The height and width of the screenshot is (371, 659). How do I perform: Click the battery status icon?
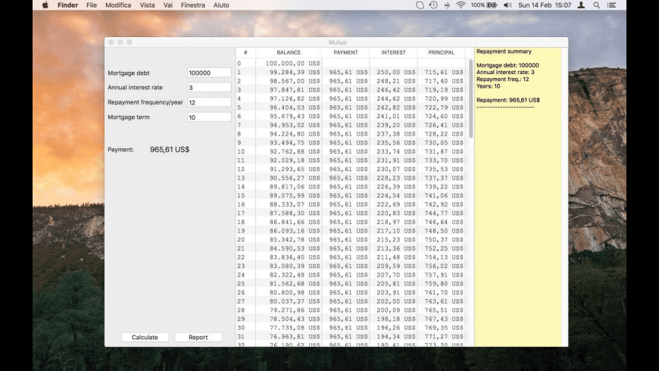[493, 5]
